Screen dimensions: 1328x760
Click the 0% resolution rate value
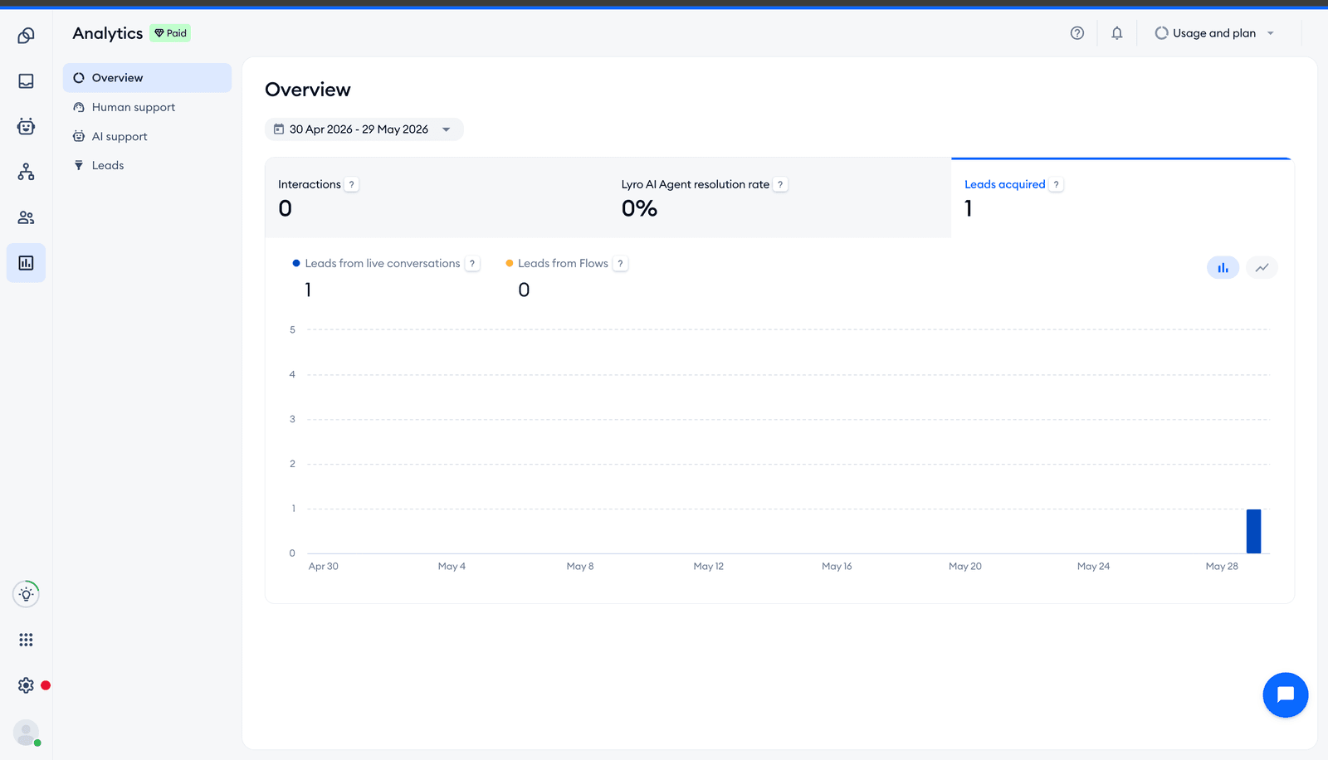(639, 208)
